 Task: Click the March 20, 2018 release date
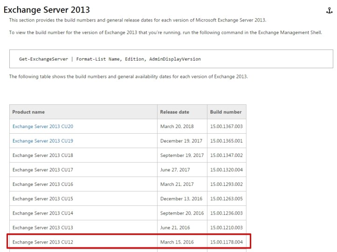point(177,126)
